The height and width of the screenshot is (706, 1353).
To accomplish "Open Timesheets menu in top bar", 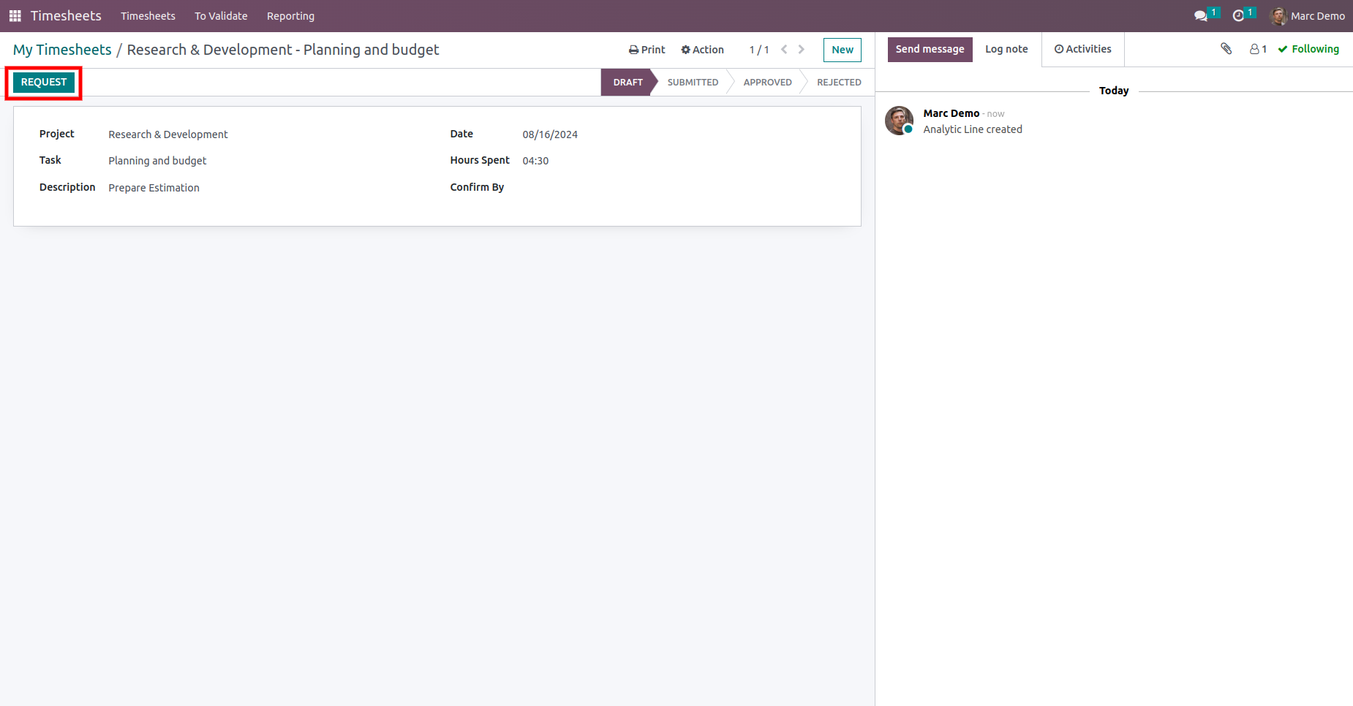I will tap(148, 16).
